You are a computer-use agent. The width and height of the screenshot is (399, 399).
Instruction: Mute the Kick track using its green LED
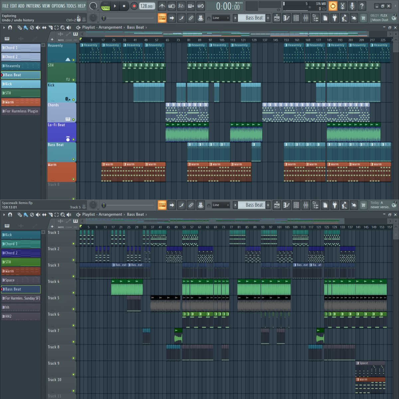point(73,100)
